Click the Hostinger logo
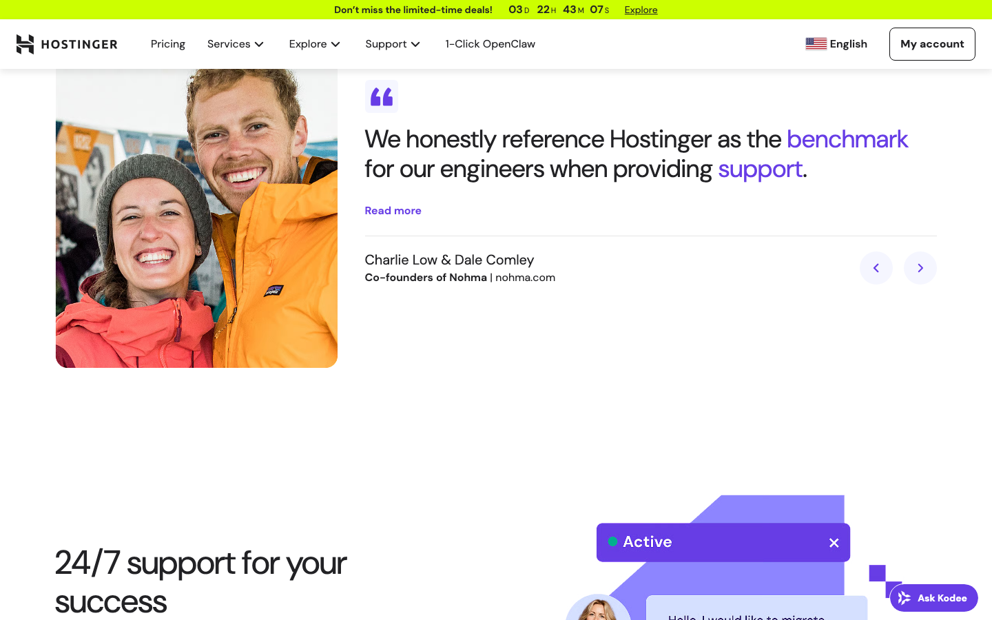Screen dimensions: 992x620 click(x=66, y=43)
